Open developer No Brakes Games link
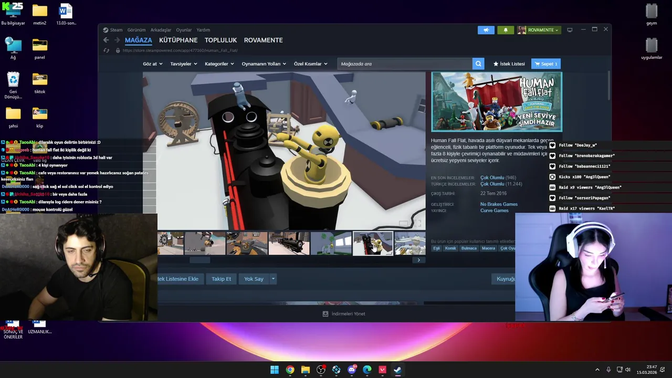 point(499,204)
